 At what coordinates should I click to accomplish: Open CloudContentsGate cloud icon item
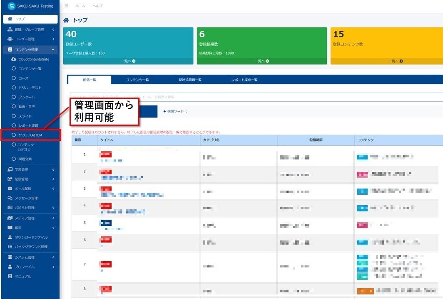coord(14,59)
